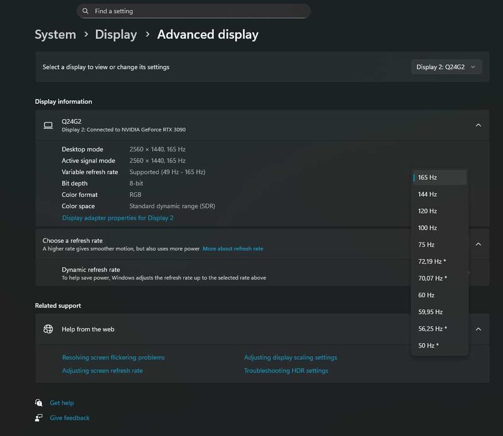
Task: Select 144 Hz refresh rate
Action: pos(439,194)
